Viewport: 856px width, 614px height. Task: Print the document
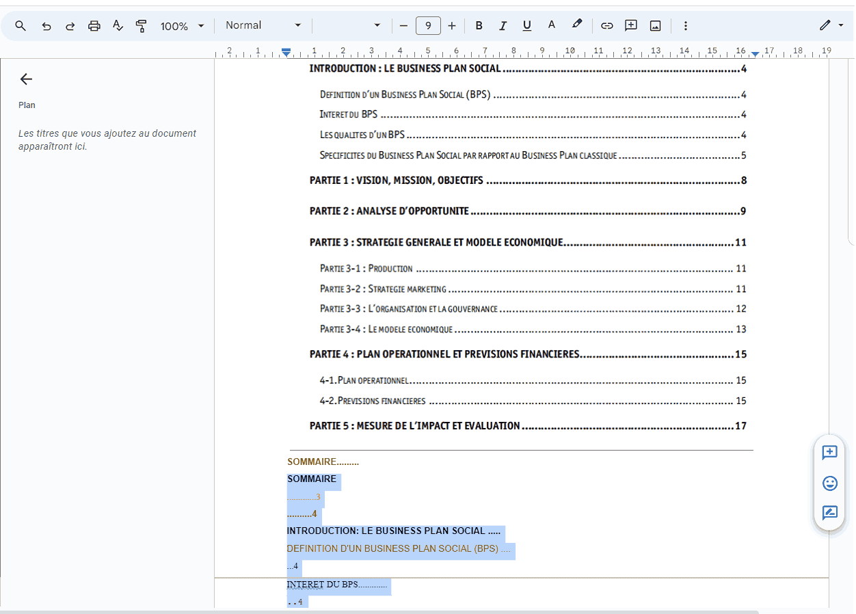tap(94, 26)
